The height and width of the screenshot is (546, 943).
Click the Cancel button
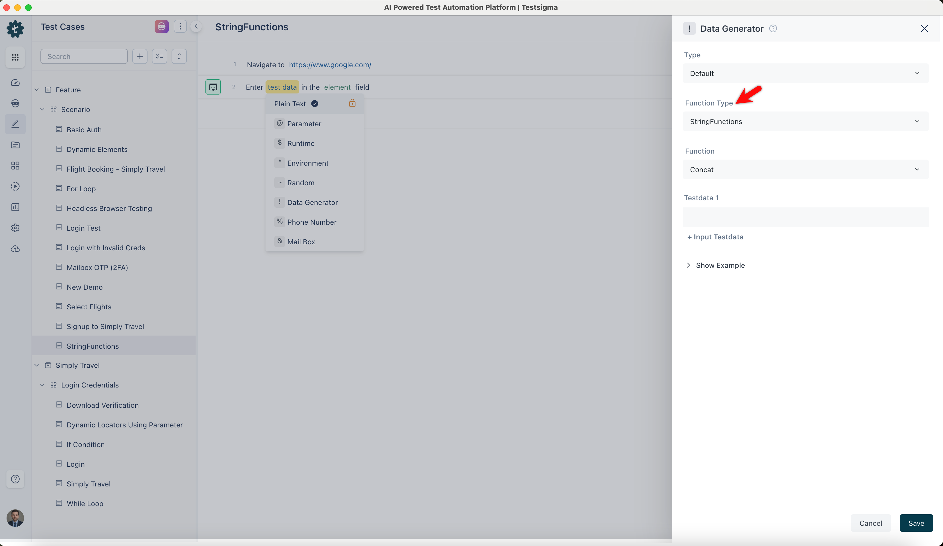870,523
